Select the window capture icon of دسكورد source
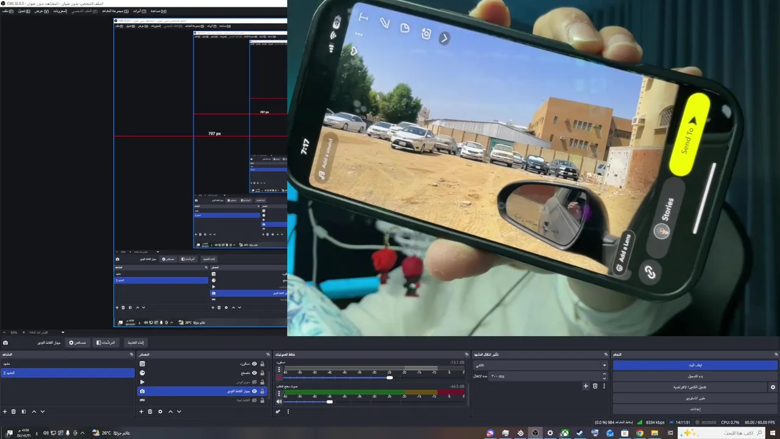The width and height of the screenshot is (780, 439). (142, 364)
